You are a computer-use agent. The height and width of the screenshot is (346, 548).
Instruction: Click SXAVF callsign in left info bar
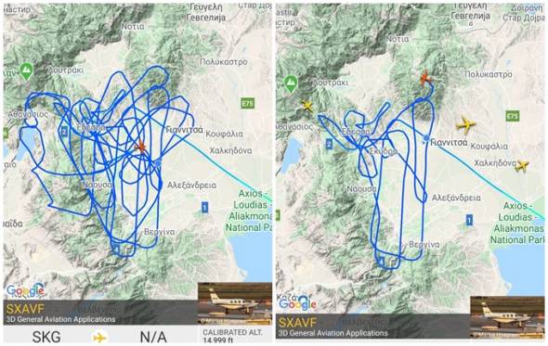click(25, 309)
